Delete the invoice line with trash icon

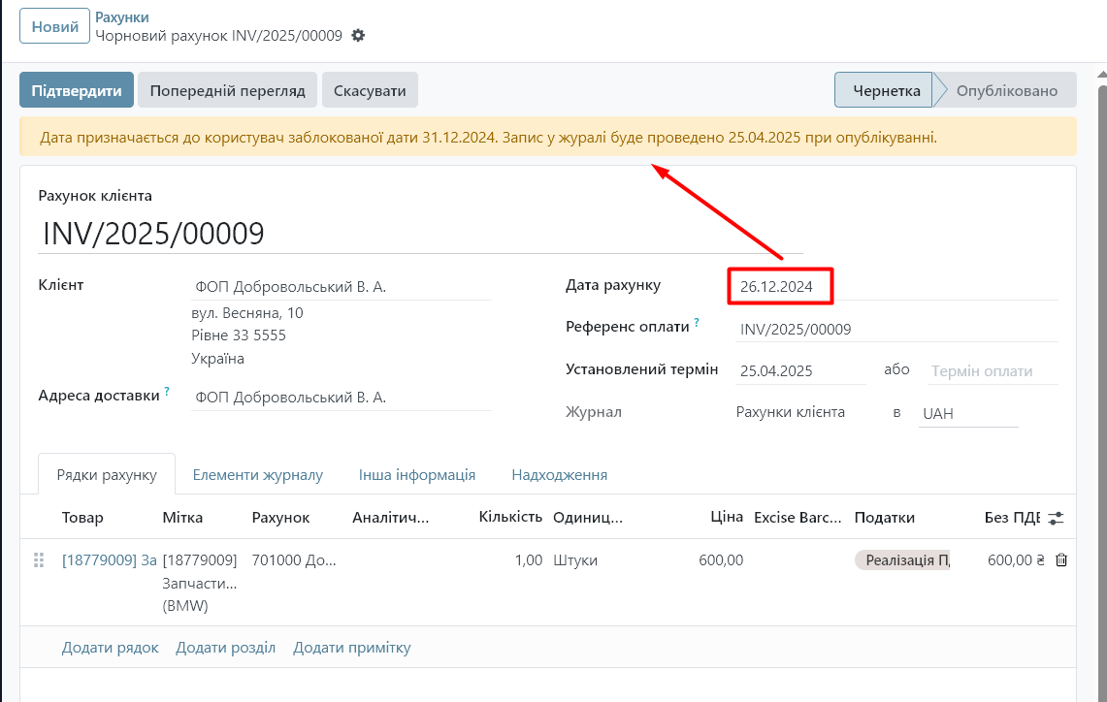click(x=1060, y=560)
